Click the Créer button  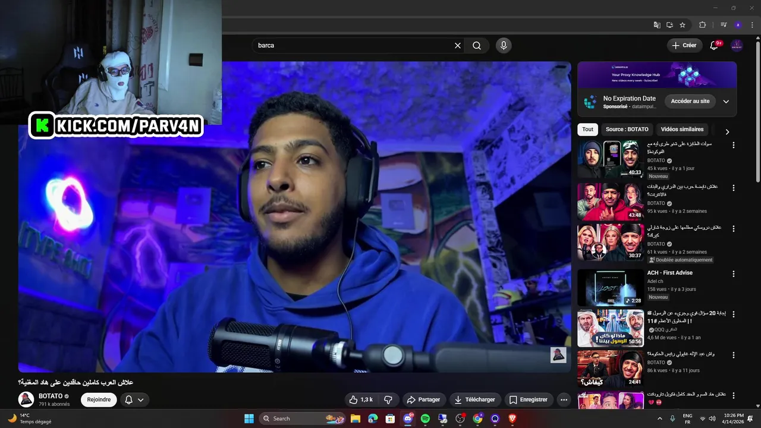(x=684, y=45)
